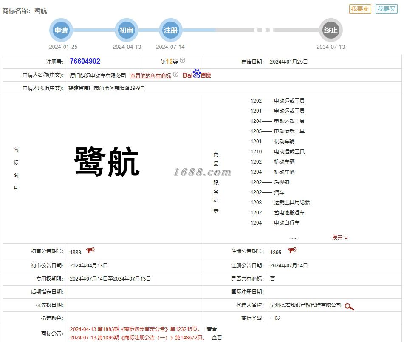Select application date 2024年01月25日
This screenshot has height=342, width=404.
tap(289, 62)
